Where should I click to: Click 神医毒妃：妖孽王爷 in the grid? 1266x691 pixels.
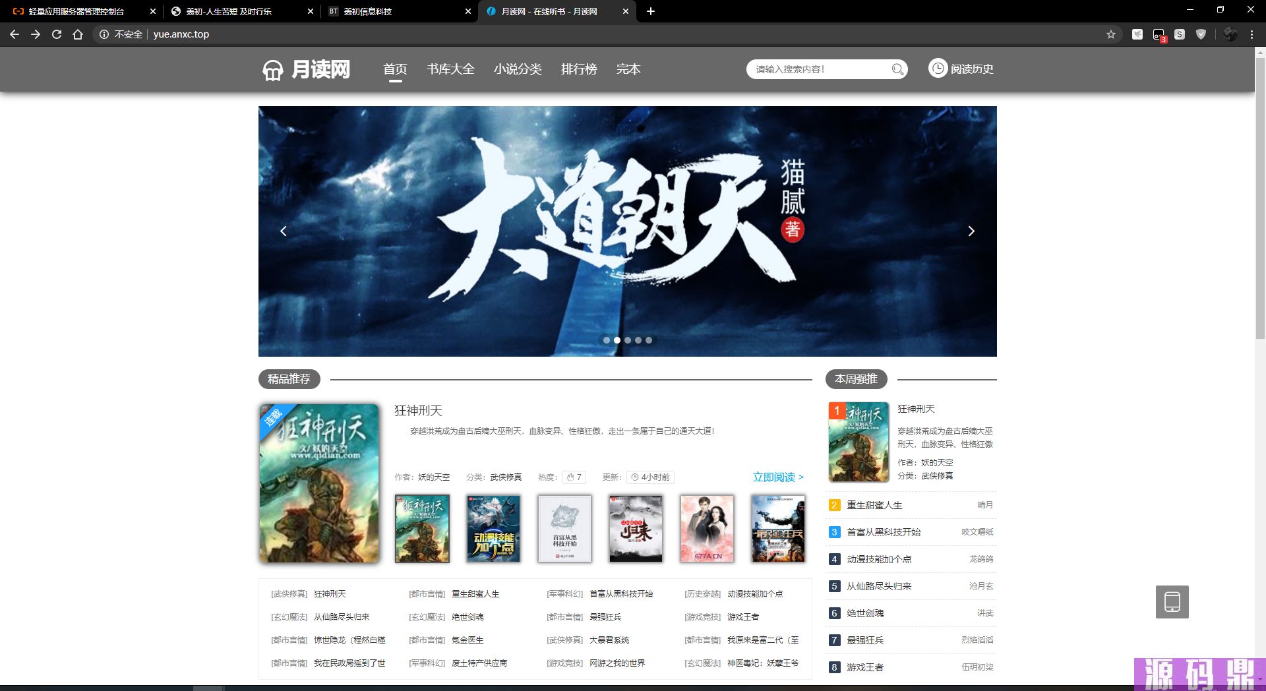(763, 663)
